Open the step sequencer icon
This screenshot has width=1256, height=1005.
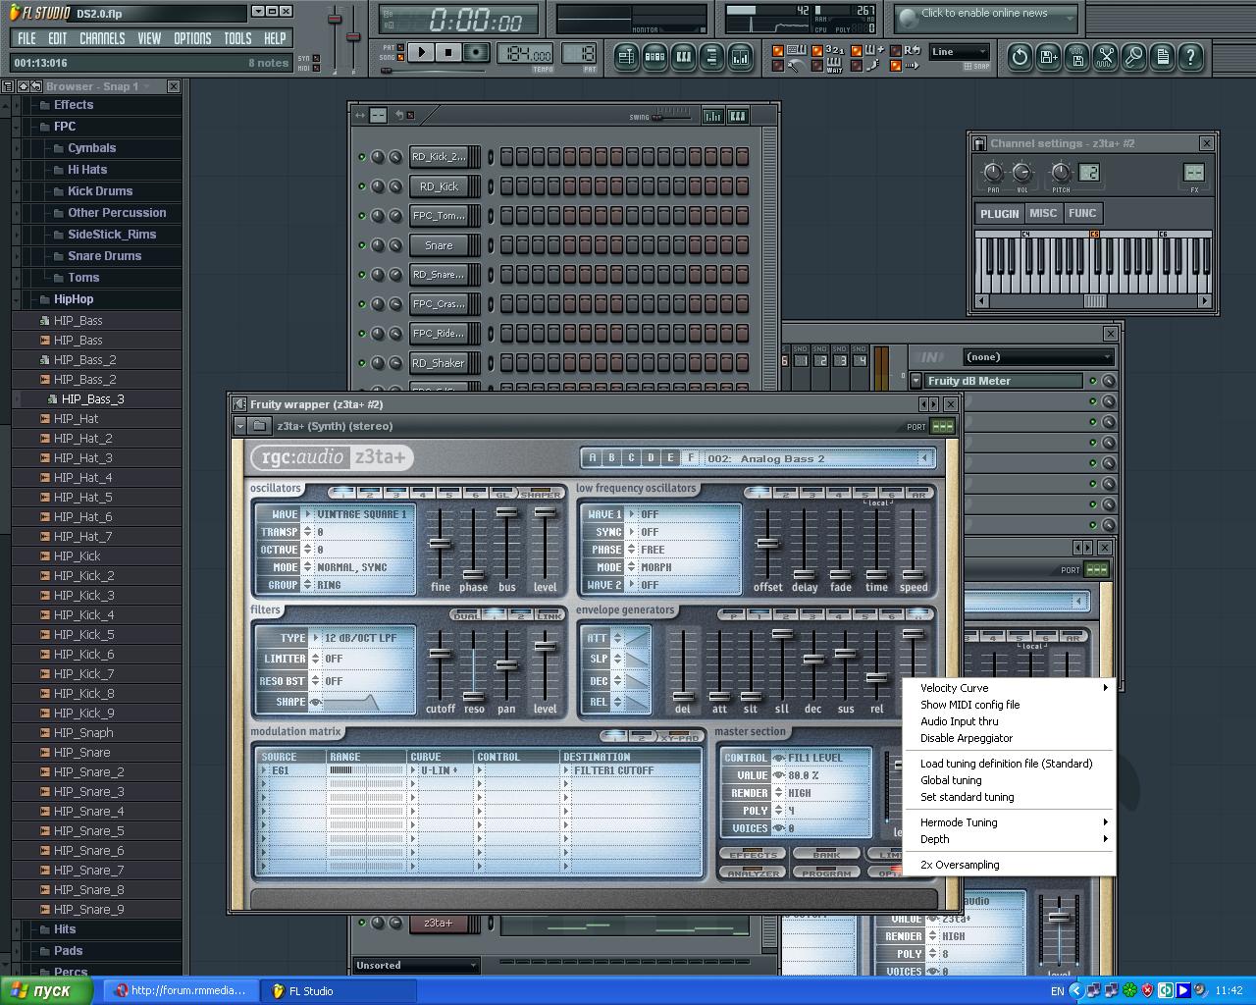[x=654, y=57]
